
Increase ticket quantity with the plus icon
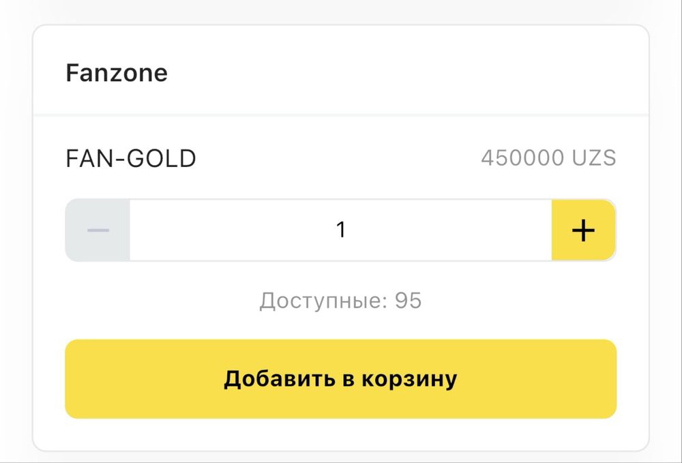583,230
